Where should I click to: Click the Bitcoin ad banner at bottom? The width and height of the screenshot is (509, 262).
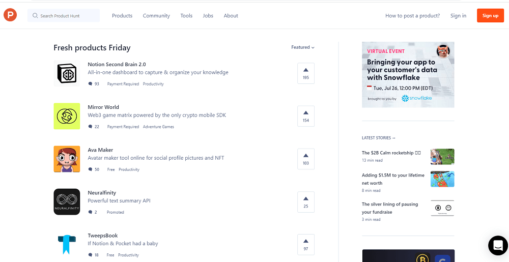pos(408,255)
